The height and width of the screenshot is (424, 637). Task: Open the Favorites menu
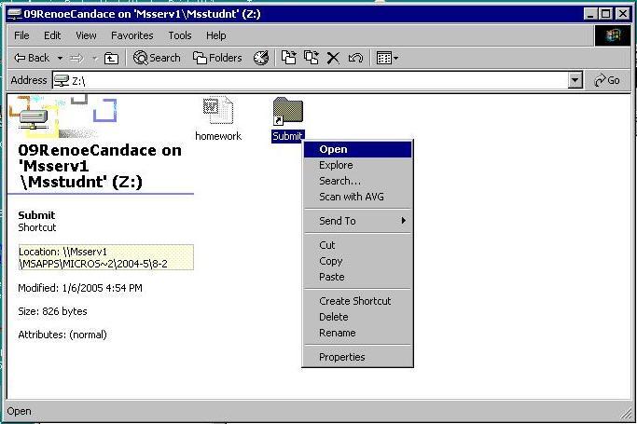[132, 35]
